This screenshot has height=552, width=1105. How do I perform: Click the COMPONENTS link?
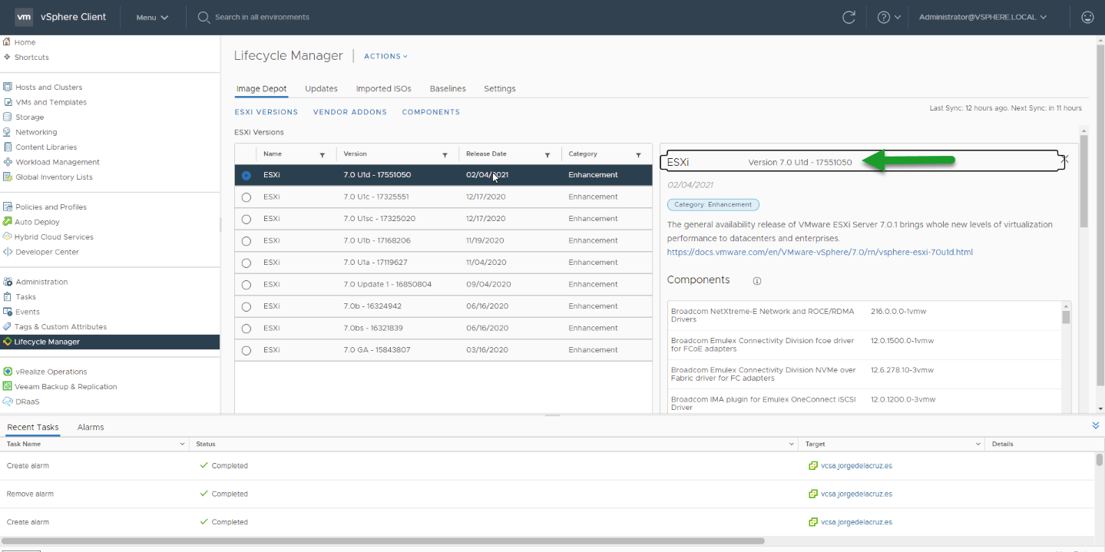point(431,112)
